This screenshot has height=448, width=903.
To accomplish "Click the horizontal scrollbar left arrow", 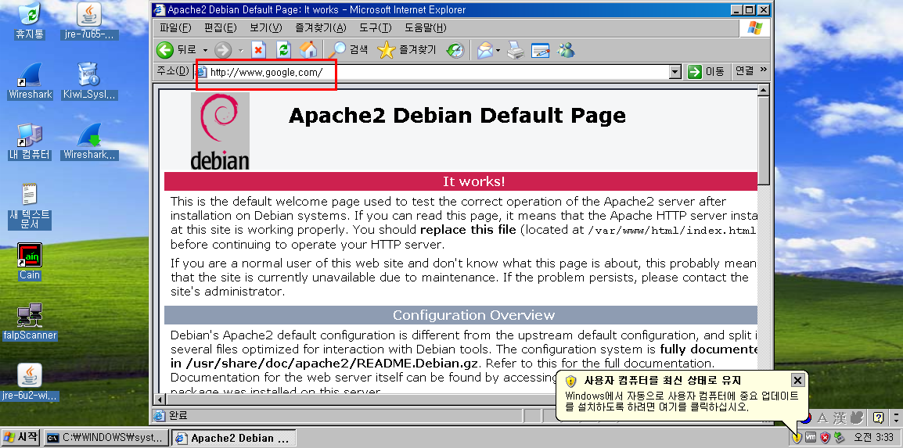I will [x=161, y=399].
